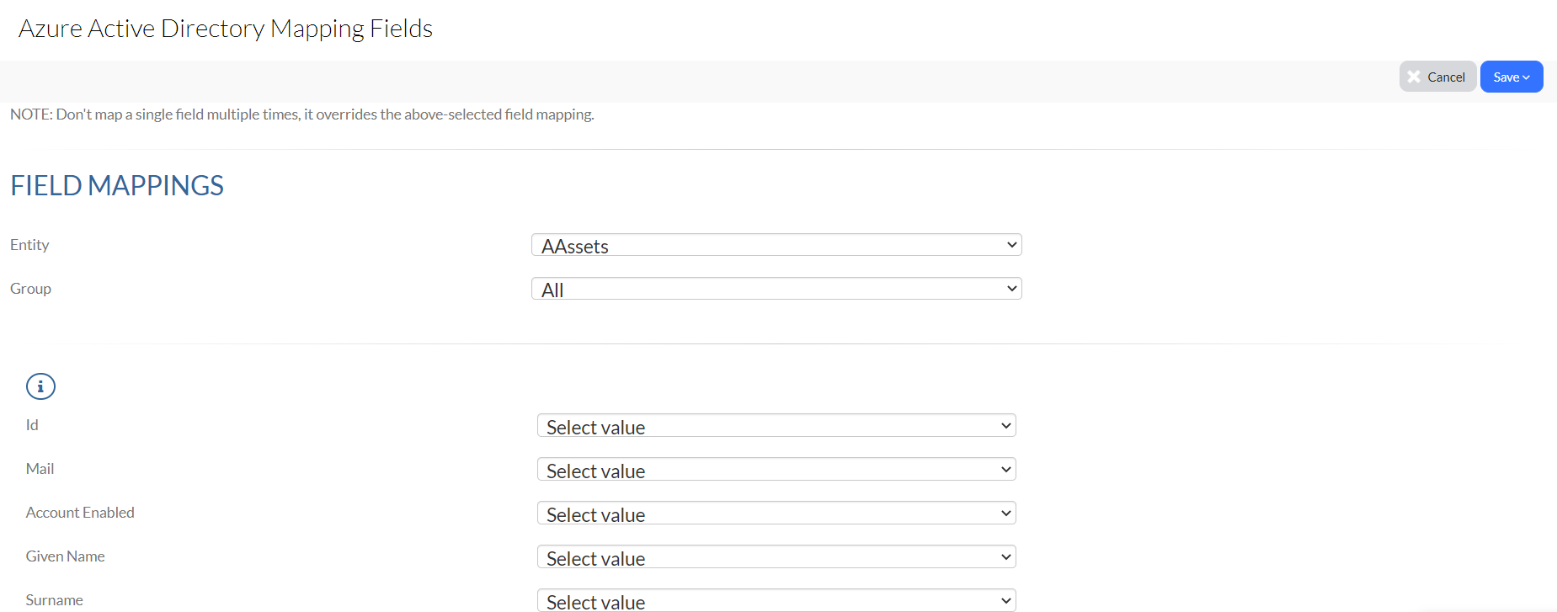Open the Mail field Select value dropdown
This screenshot has height=612, width=1557.
pos(776,470)
